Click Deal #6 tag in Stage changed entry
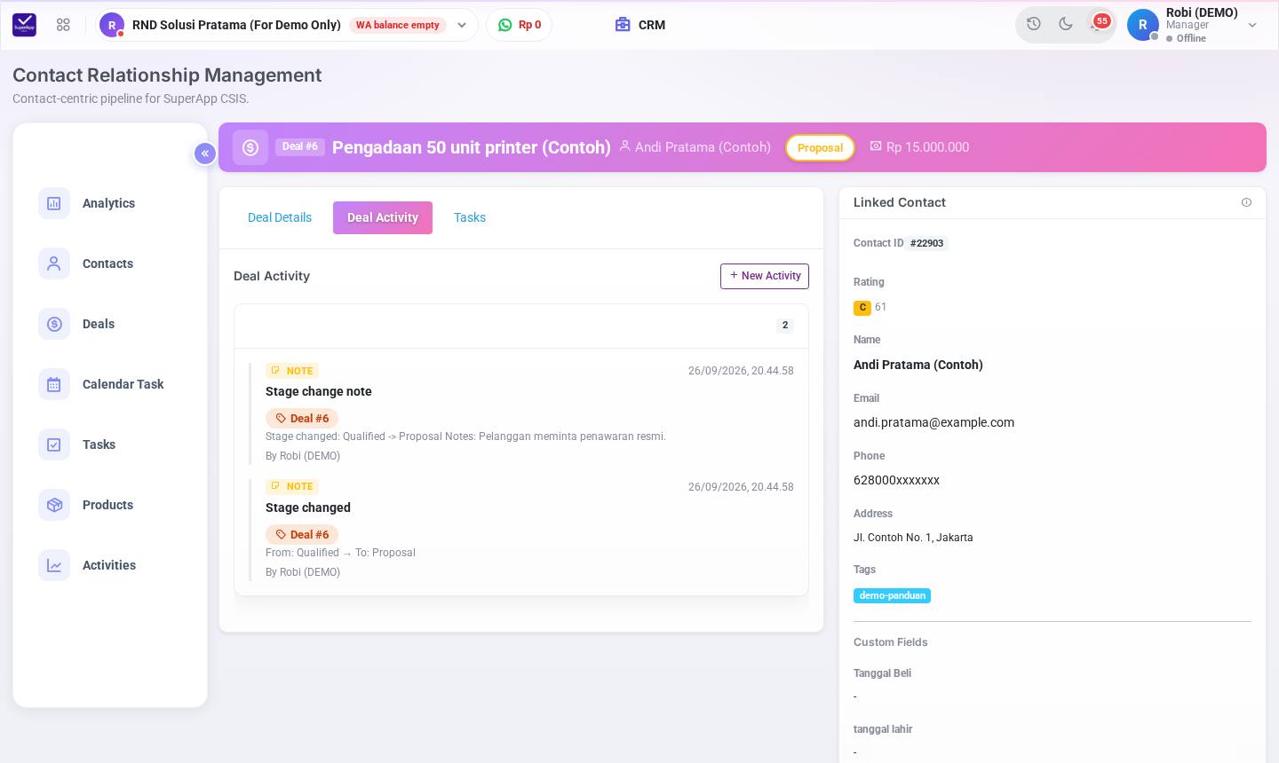Screen dimensions: 1279x763 click(x=302, y=534)
